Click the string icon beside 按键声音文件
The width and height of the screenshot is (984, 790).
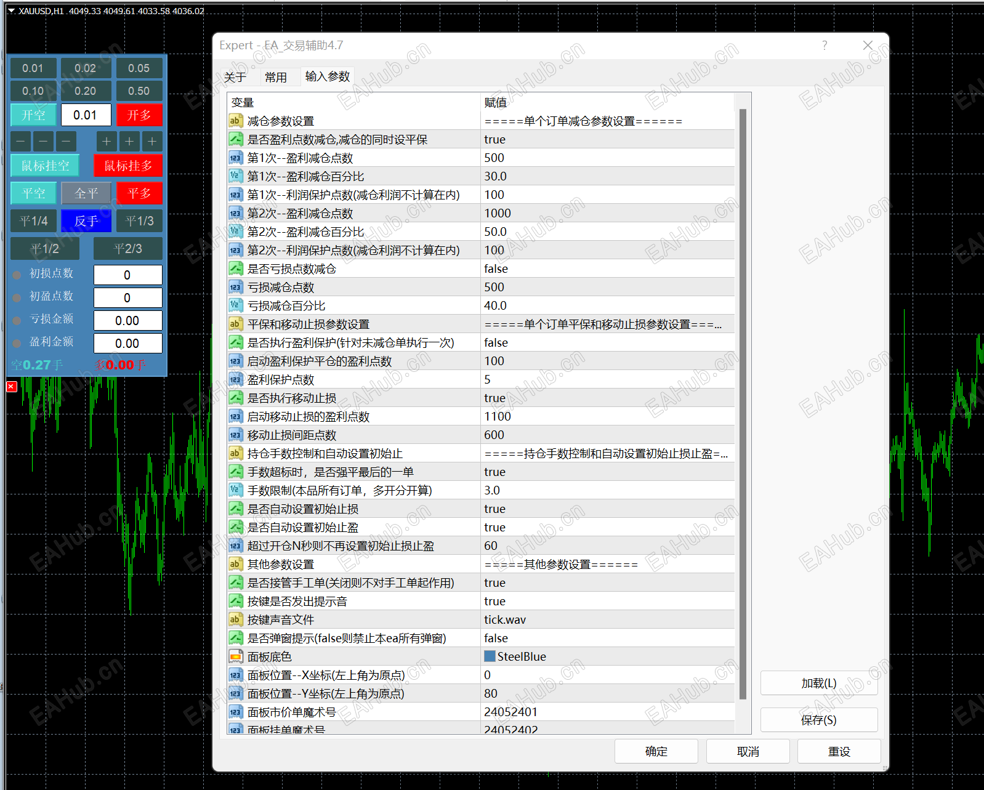pyautogui.click(x=235, y=620)
